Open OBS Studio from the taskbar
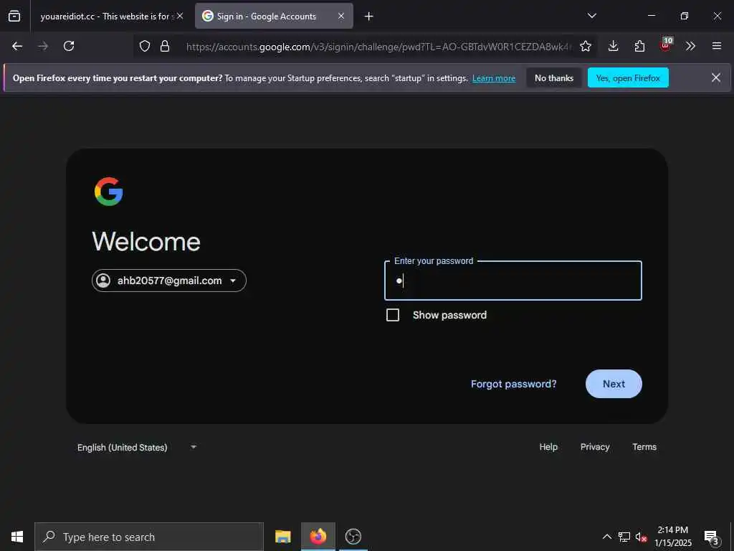This screenshot has height=551, width=734. (353, 537)
